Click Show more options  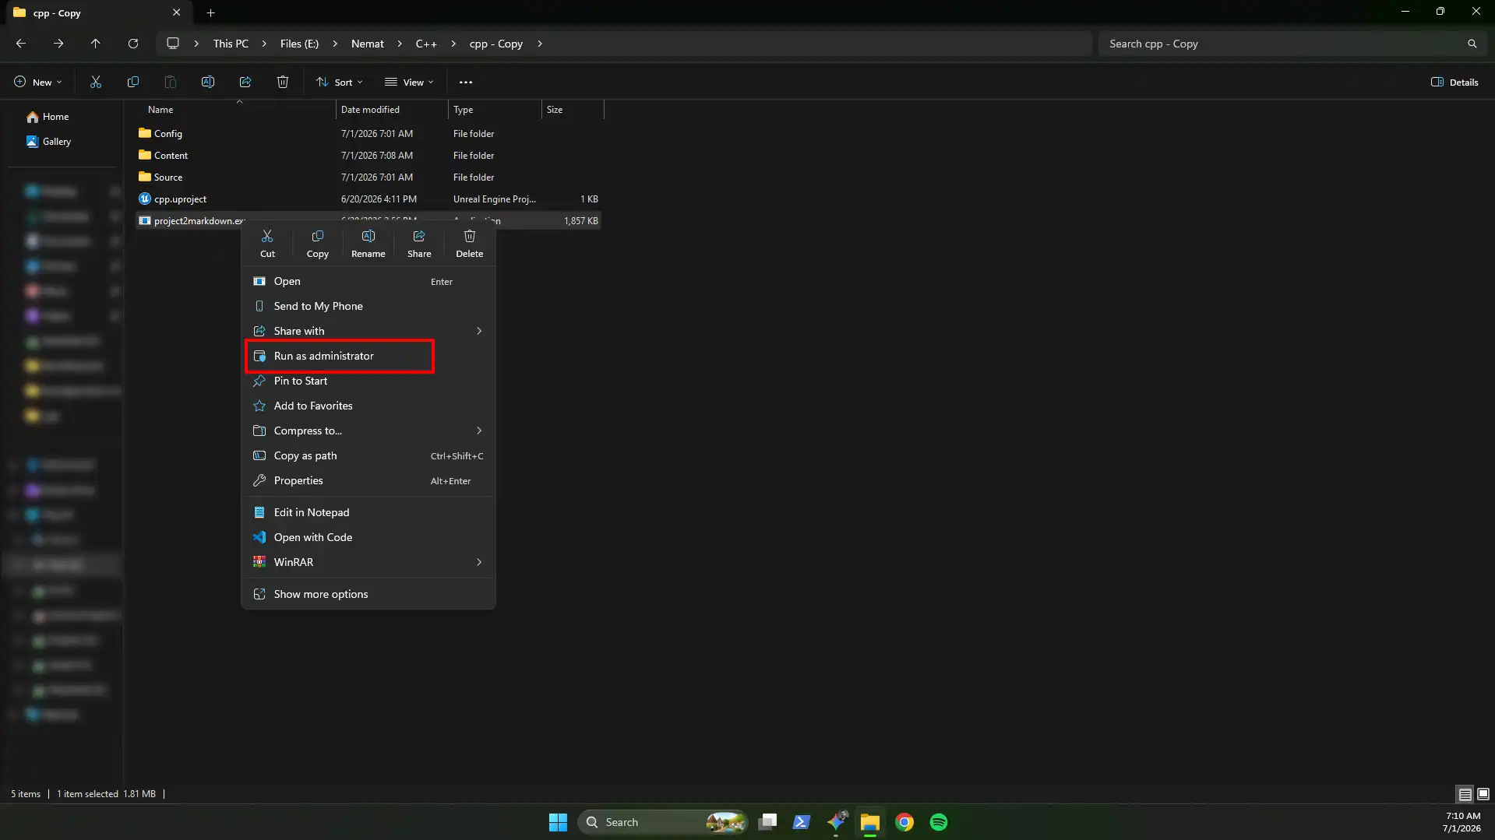(x=368, y=594)
